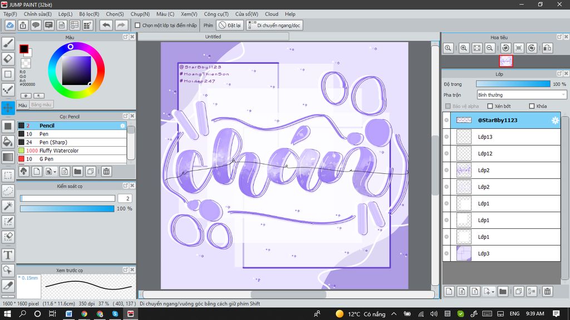The height and width of the screenshot is (320, 570).
Task: Open Word from the taskbar
Action: coord(68,314)
